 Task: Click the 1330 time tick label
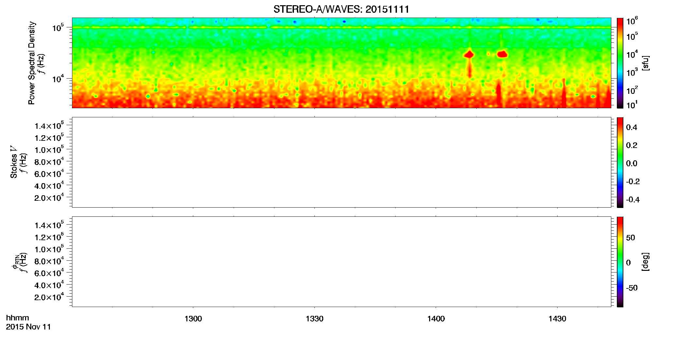(x=314, y=319)
